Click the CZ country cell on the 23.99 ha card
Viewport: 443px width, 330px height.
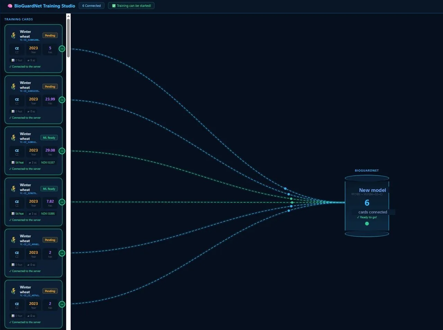point(17,100)
